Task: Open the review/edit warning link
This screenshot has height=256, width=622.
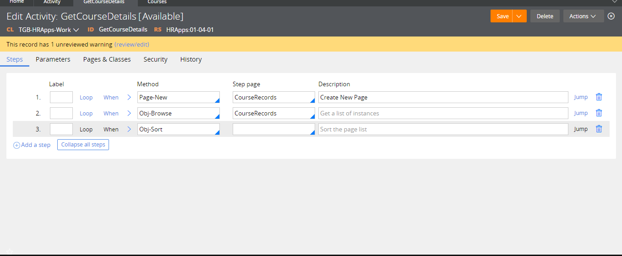Action: tap(132, 44)
